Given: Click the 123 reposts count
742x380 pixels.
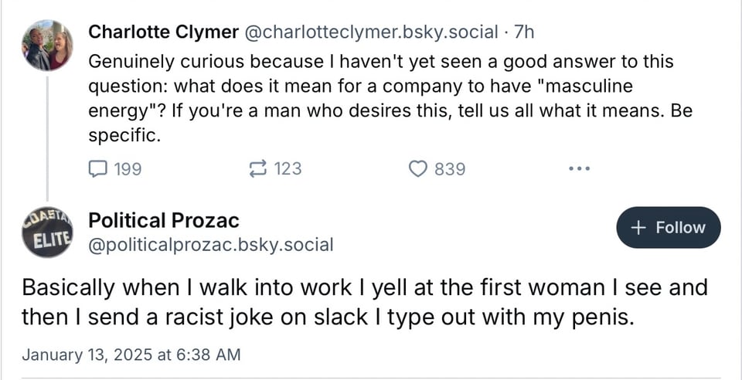Looking at the screenshot, I should click(x=288, y=168).
